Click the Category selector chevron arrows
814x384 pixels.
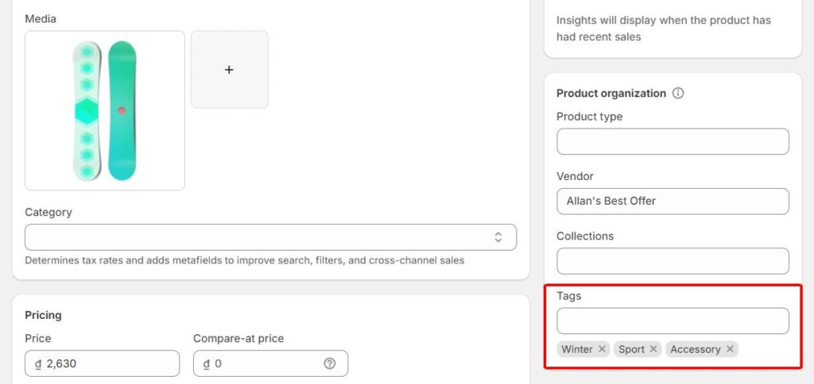click(498, 237)
